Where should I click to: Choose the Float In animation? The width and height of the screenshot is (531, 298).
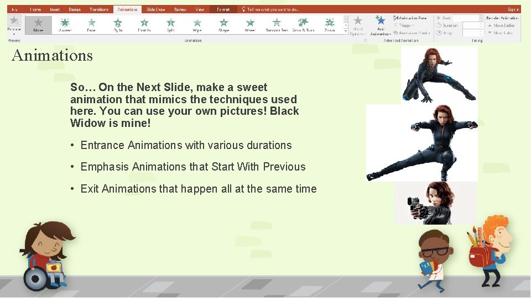pos(144,25)
